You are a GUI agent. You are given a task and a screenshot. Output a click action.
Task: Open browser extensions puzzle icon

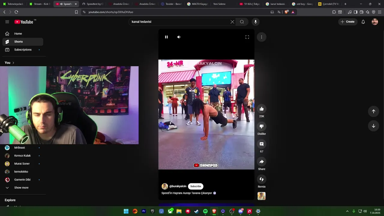click(334, 12)
